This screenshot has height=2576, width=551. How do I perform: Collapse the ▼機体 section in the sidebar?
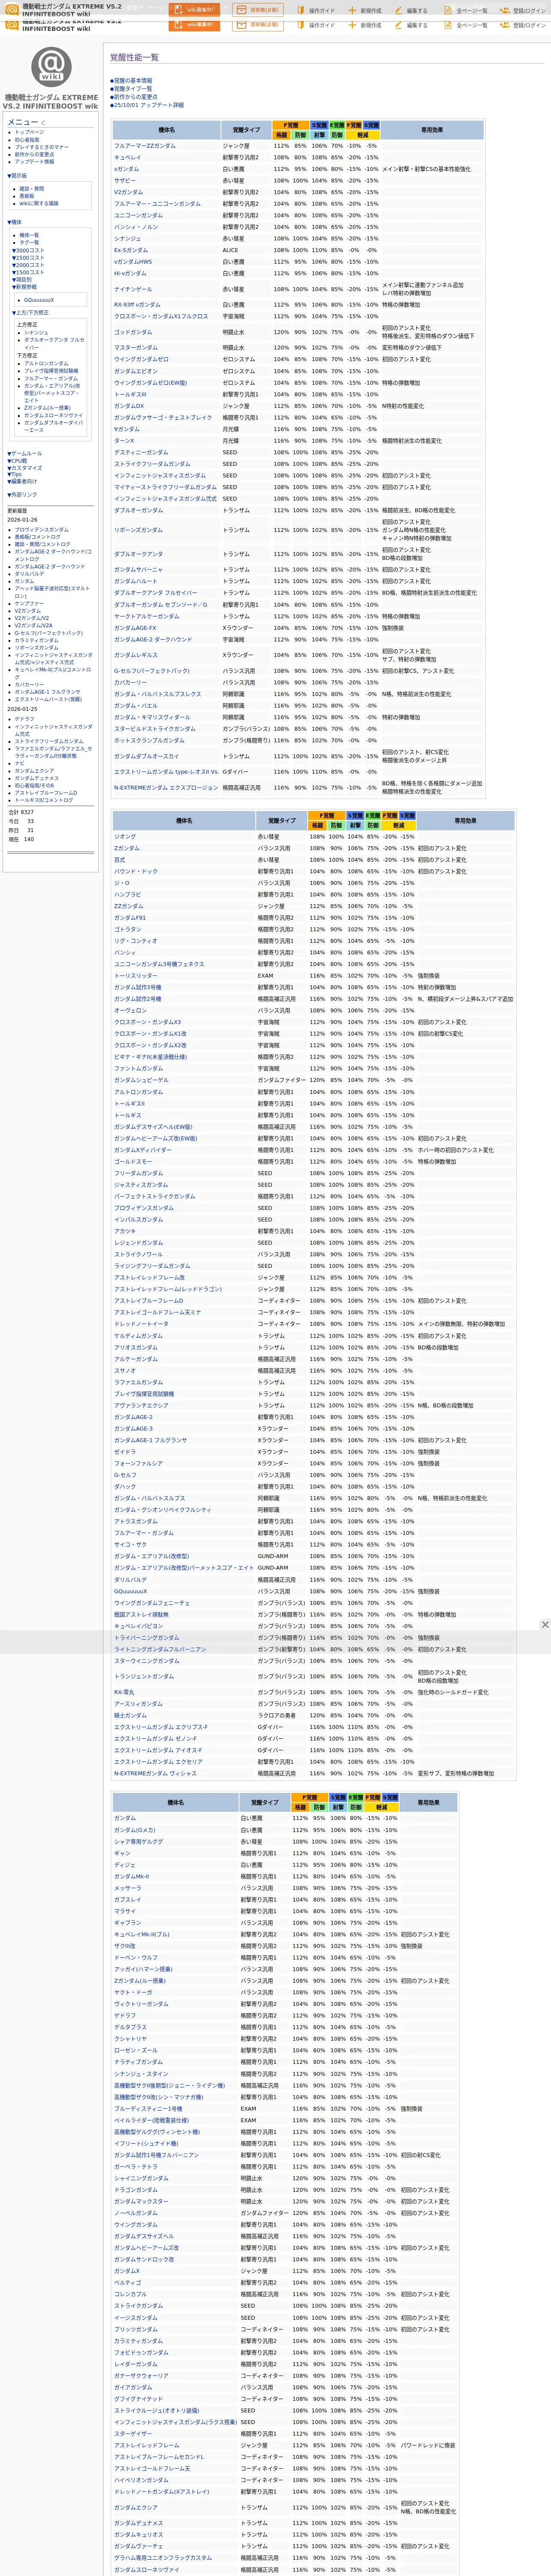[14, 222]
